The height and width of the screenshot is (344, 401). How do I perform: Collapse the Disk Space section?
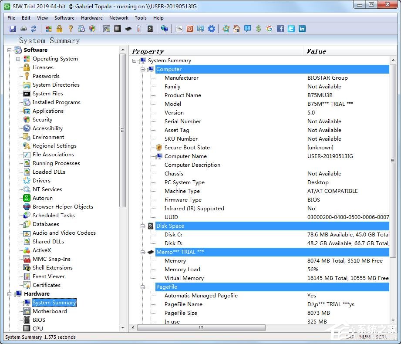pos(143,226)
